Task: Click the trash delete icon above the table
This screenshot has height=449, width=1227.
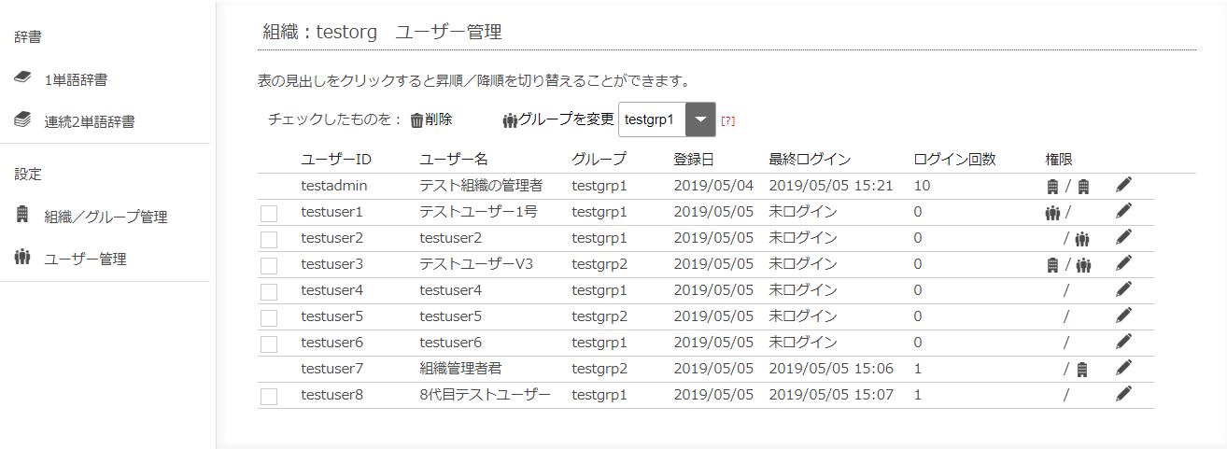Action: [x=416, y=119]
